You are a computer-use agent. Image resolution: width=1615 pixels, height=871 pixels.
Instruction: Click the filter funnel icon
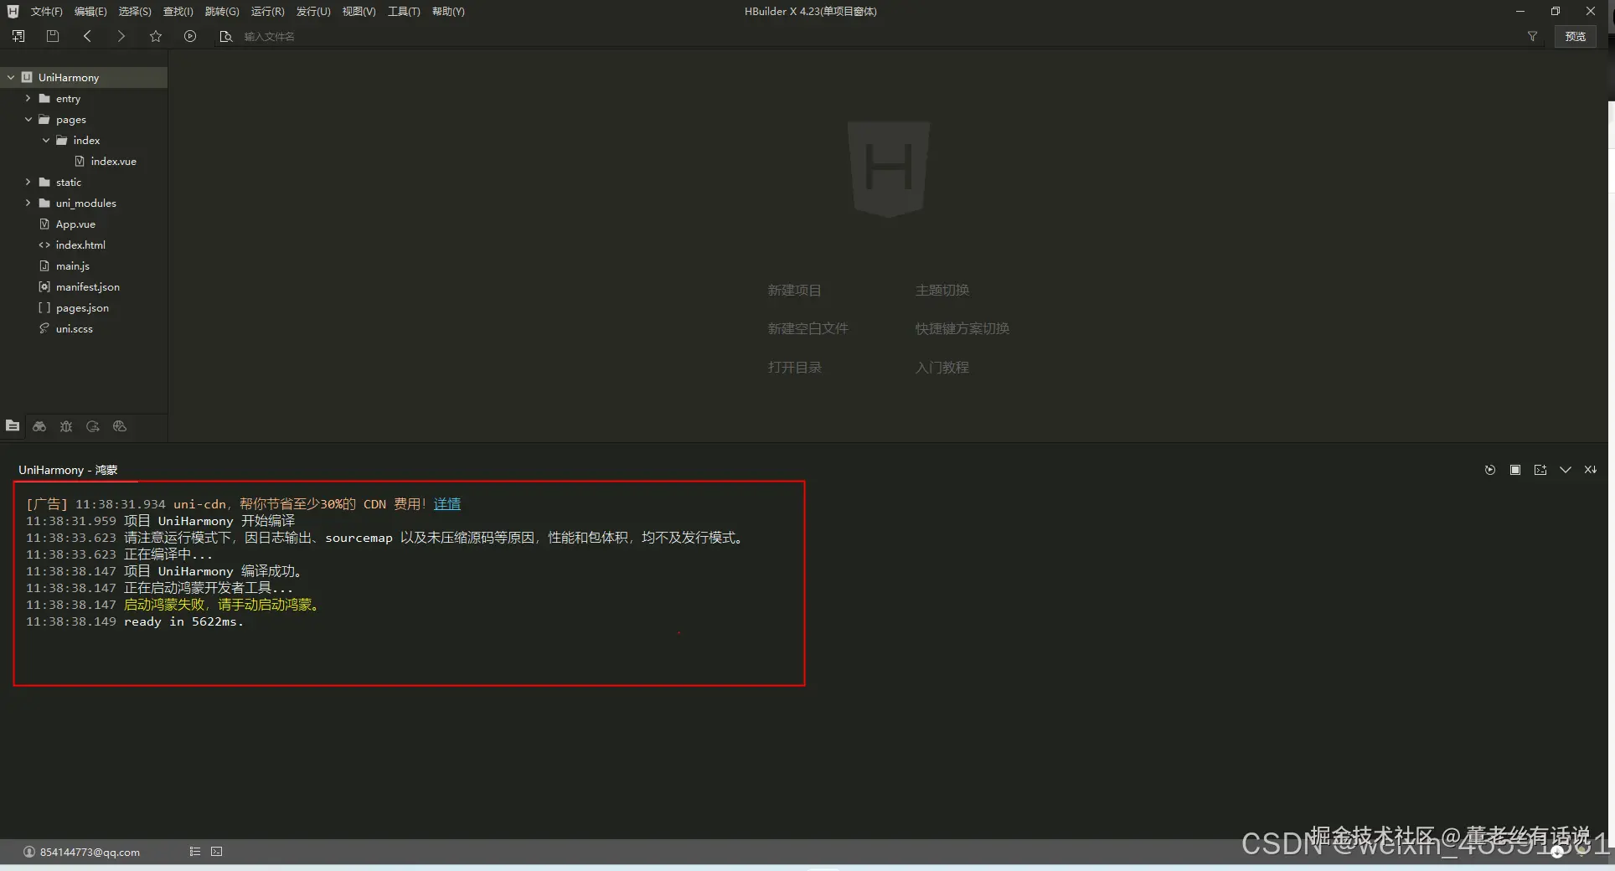pos(1532,36)
